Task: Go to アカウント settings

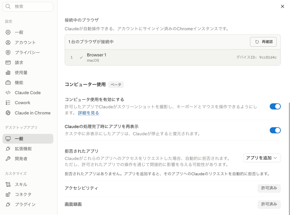Action: [x=28, y=42]
